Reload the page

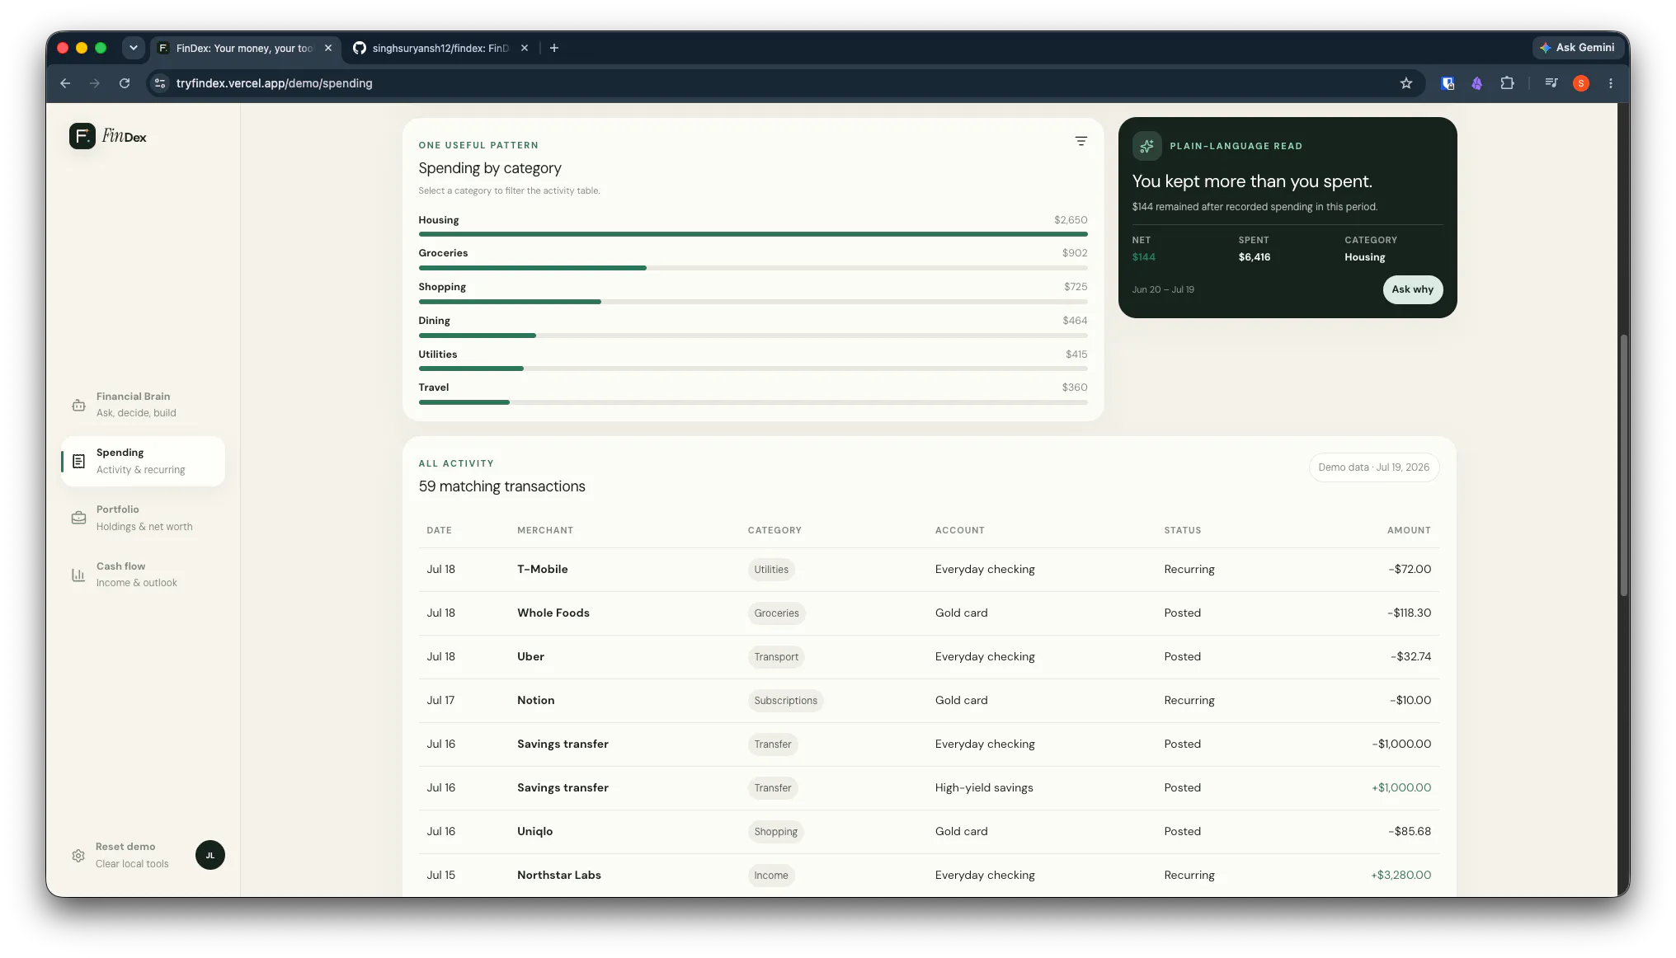point(125,83)
